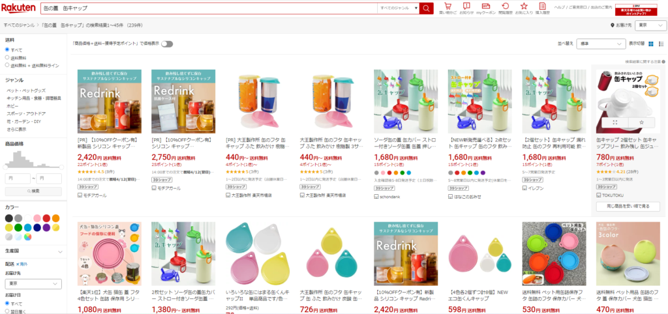
Task: Open すべてのジャンル dropdown in search bar
Action: click(x=398, y=8)
